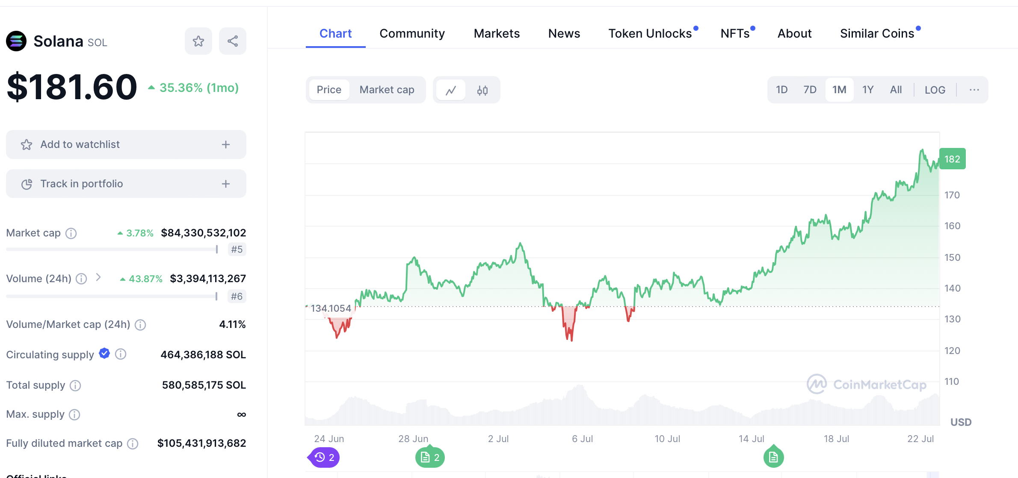Select the line chart view icon
The height and width of the screenshot is (478, 1018).
pyautogui.click(x=451, y=90)
